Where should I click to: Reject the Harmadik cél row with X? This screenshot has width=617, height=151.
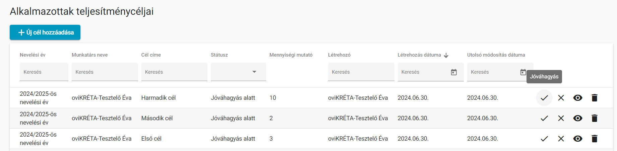pyautogui.click(x=561, y=98)
